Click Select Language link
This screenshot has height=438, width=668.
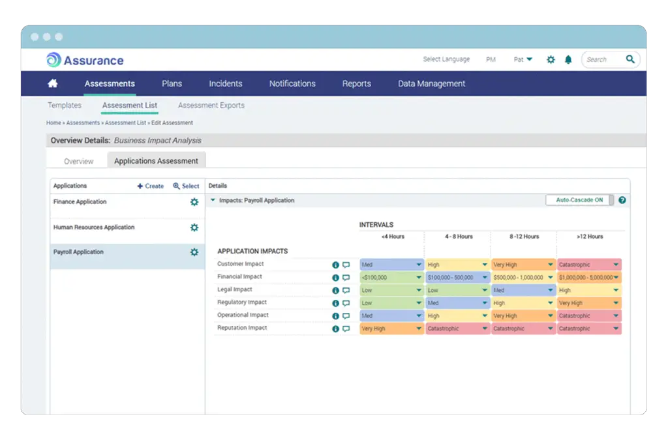[446, 59]
